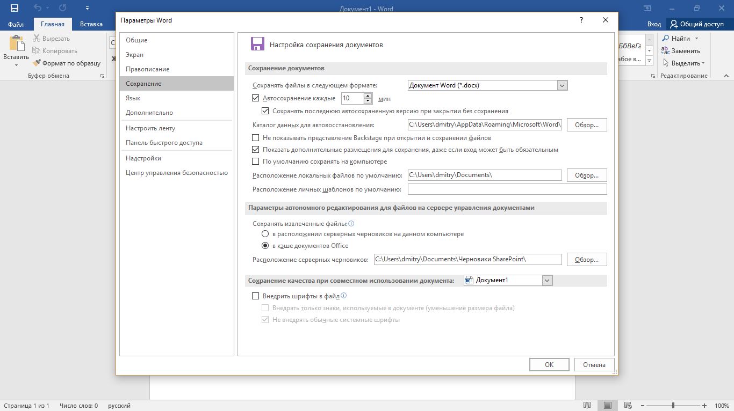Open the Общие options category
Screen dimensions: 734x411
[x=177, y=40]
